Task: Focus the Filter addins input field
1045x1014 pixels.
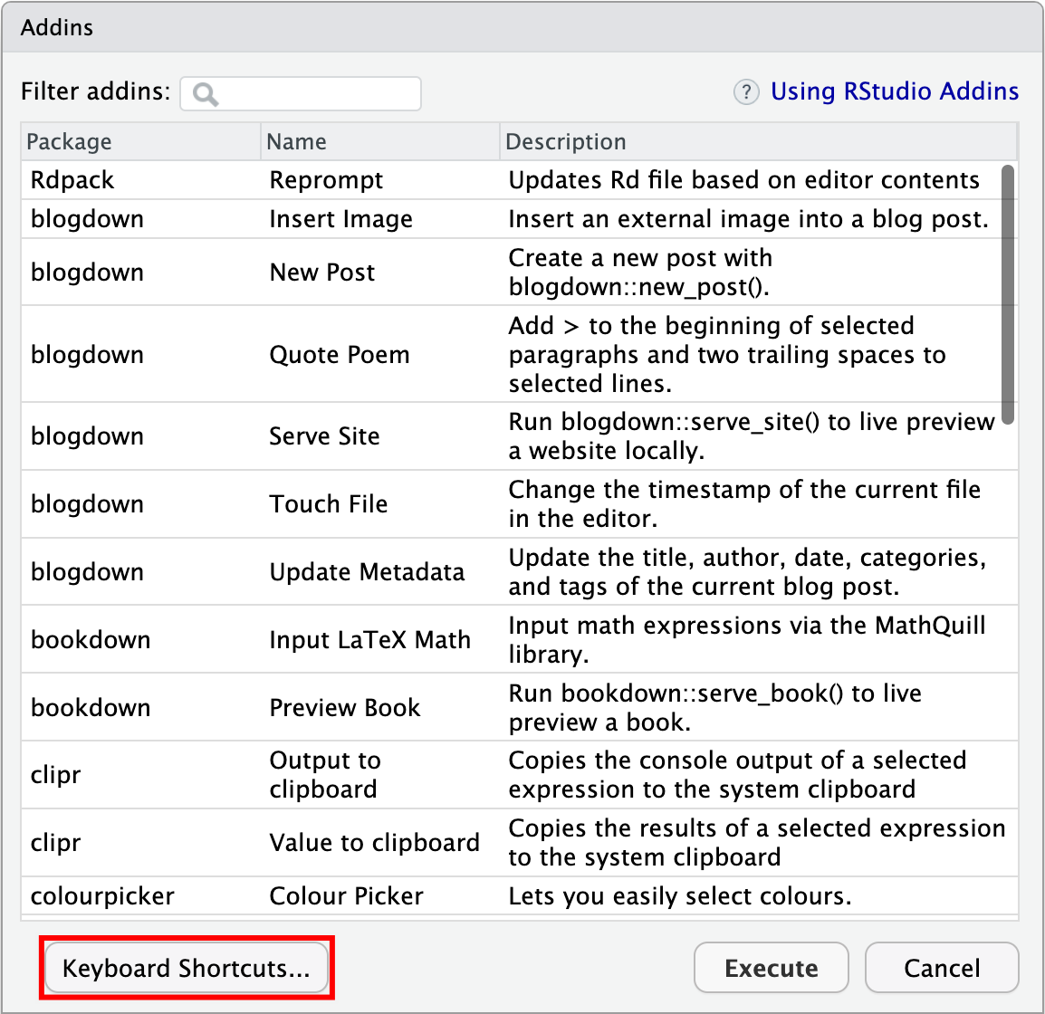Action: coord(301,93)
